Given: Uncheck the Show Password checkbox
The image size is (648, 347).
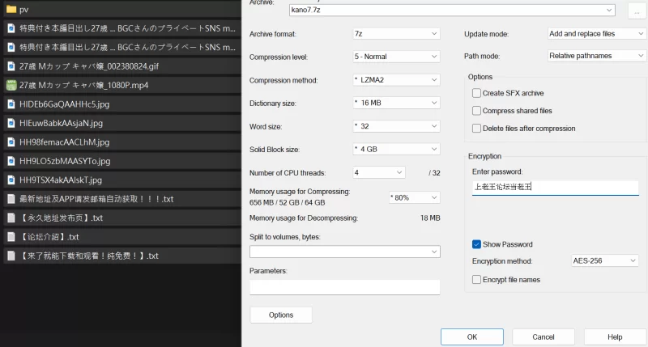Looking at the screenshot, I should [x=476, y=244].
